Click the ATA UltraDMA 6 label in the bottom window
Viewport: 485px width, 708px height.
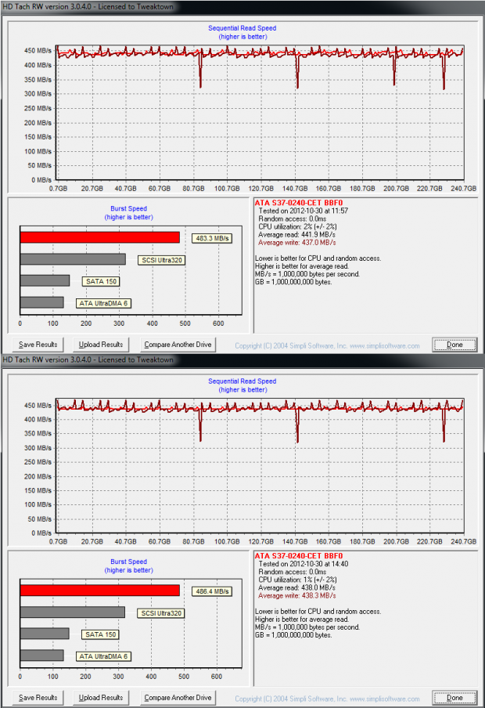(x=103, y=656)
